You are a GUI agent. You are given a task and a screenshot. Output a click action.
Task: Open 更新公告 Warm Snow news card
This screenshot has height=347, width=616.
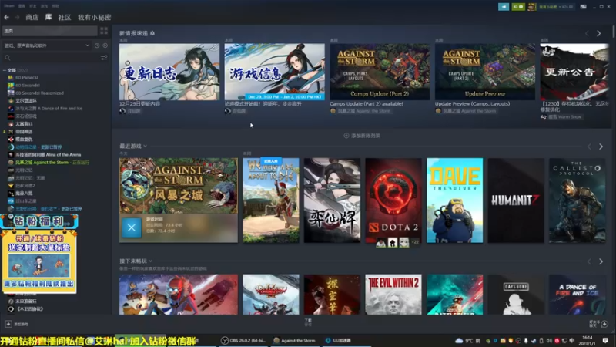574,72
